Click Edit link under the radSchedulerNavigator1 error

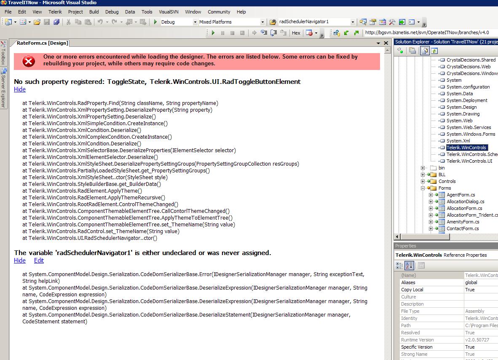point(39,261)
